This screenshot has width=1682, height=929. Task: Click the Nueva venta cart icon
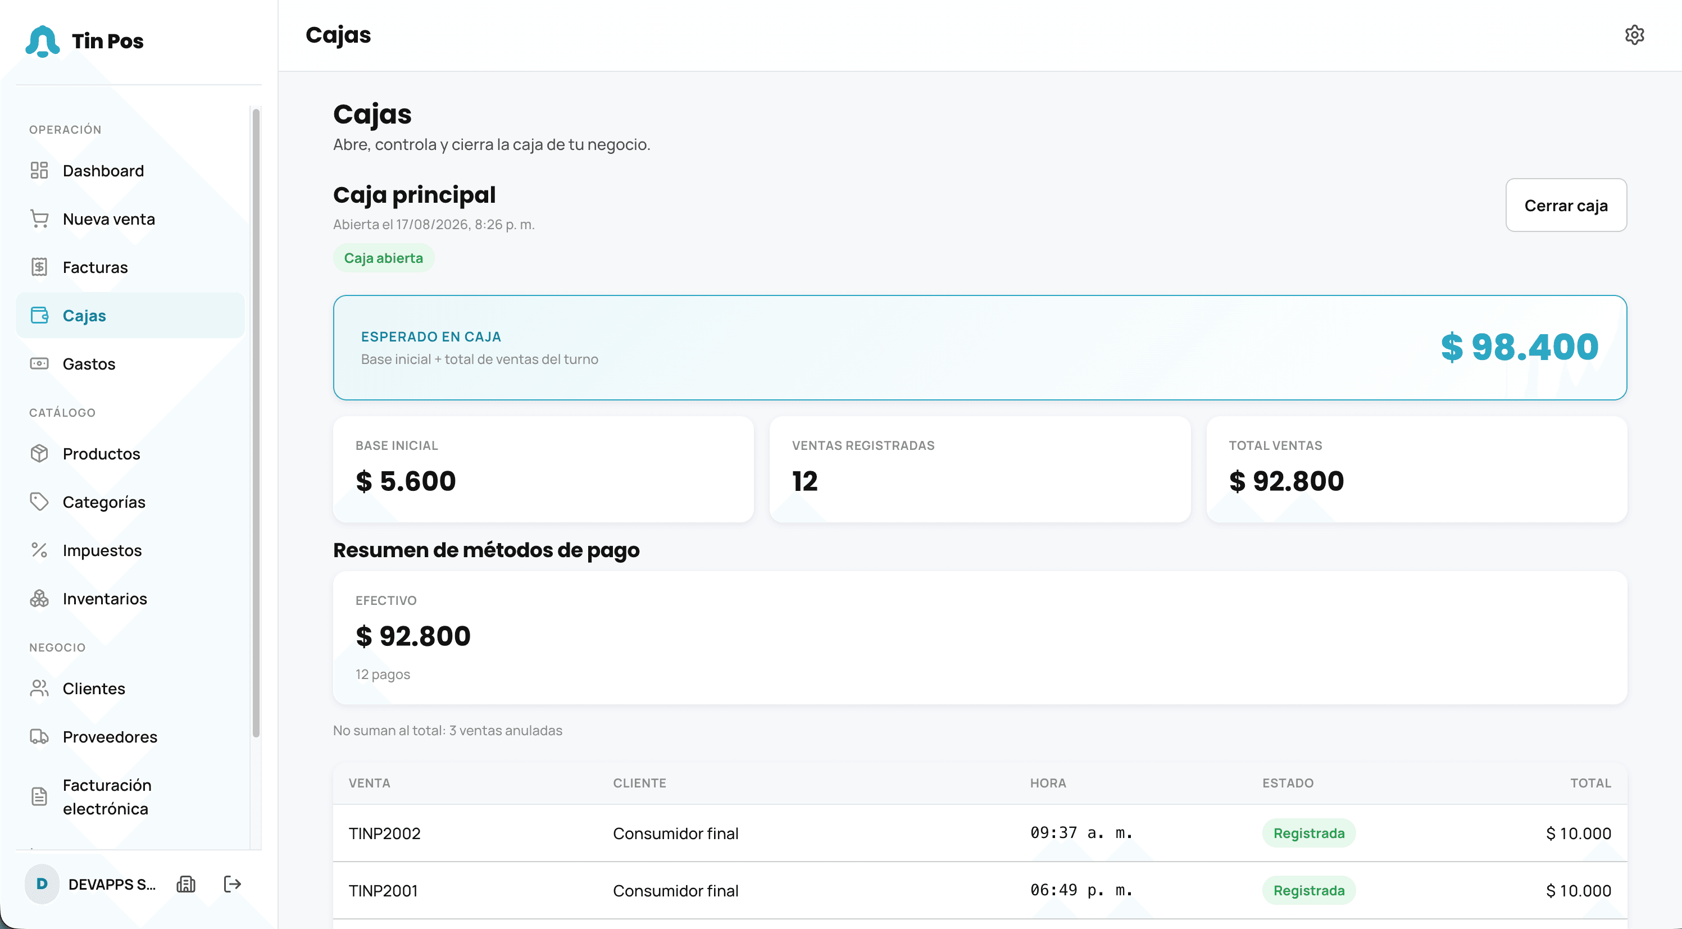pos(39,218)
